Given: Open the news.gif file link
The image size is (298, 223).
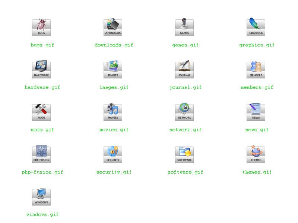Looking at the screenshot, I should (257, 130).
